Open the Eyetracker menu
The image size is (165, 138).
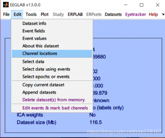(135, 14)
